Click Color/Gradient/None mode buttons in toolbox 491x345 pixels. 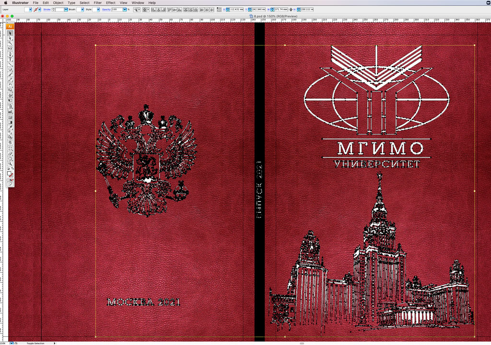click(x=10, y=180)
